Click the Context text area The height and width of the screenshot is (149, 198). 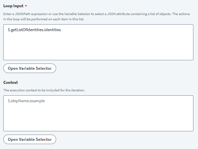coord(98,113)
